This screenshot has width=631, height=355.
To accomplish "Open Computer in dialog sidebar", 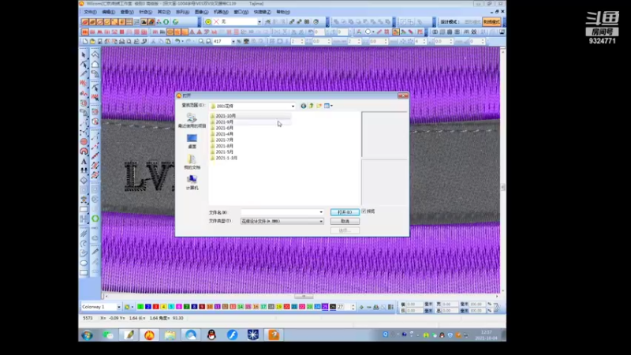I will click(192, 182).
